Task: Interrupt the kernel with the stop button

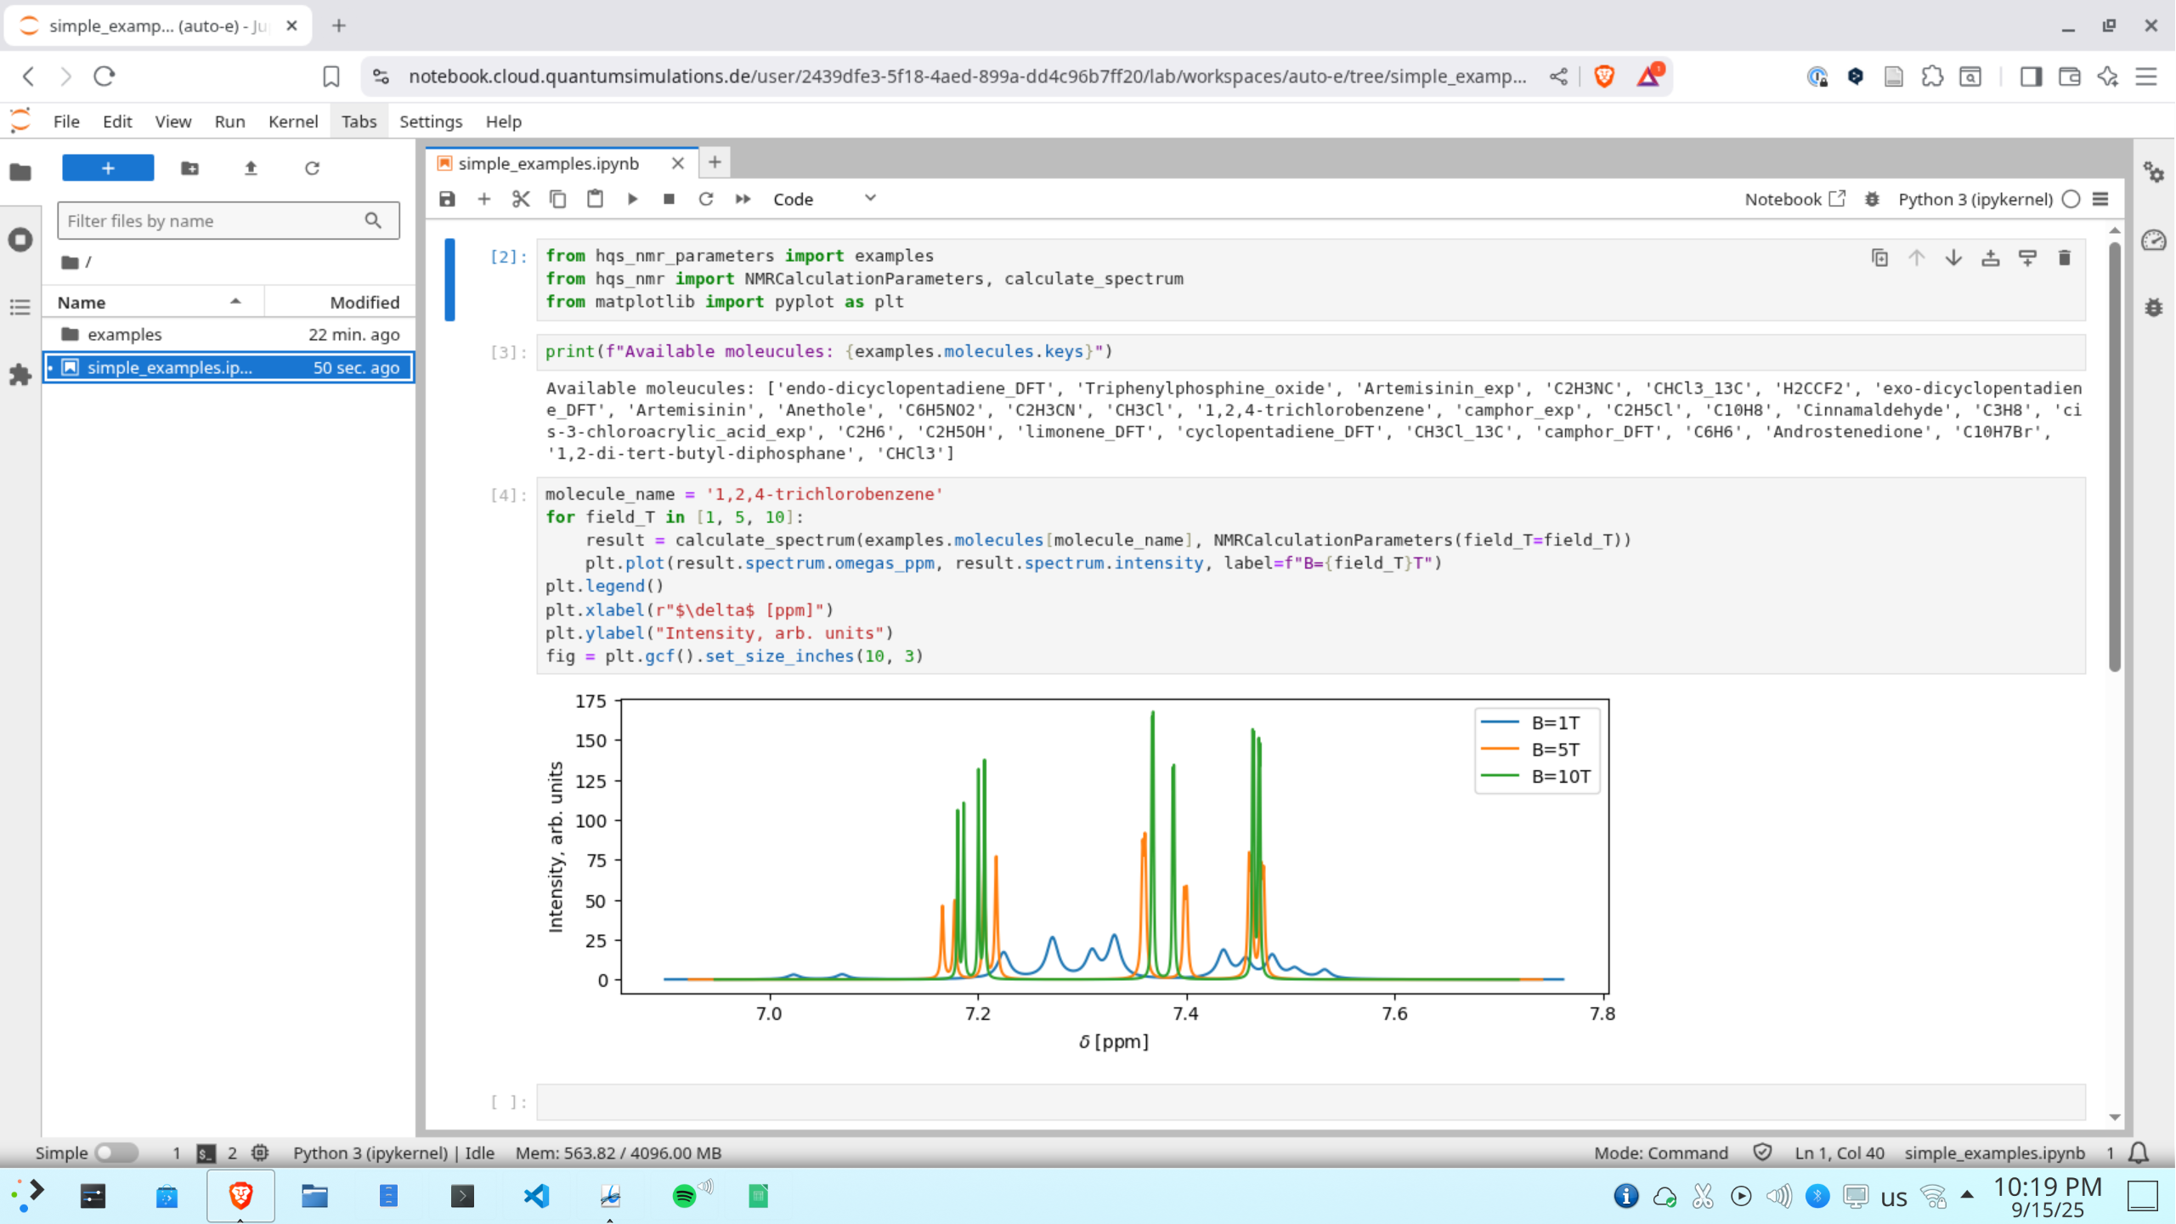Action: tap(669, 199)
